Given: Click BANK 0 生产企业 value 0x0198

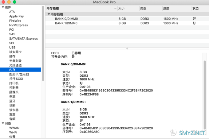Looking at the screenshot, I should point(85,87).
